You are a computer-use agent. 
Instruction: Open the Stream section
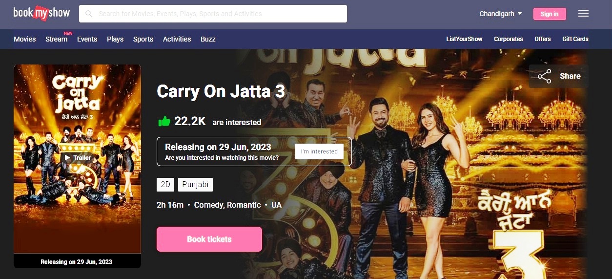click(57, 39)
